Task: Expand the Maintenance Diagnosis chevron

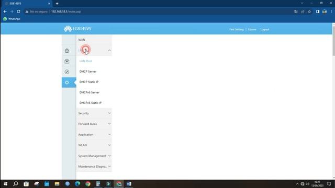Action: click(109, 167)
